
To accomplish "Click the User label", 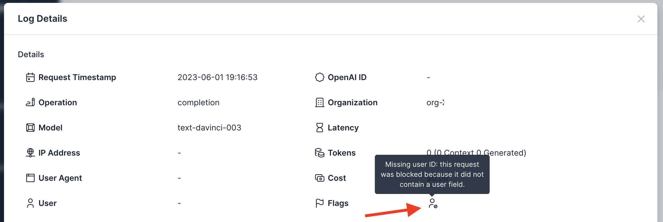I will pyautogui.click(x=48, y=203).
